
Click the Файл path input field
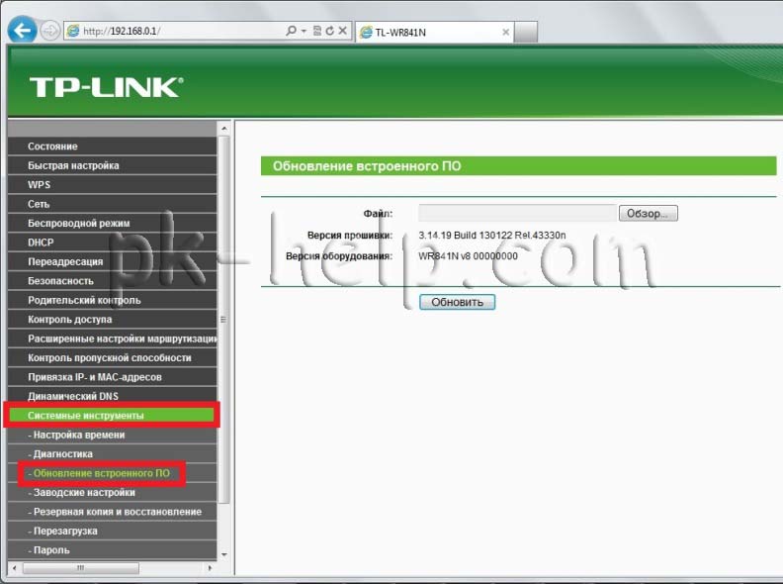click(517, 213)
